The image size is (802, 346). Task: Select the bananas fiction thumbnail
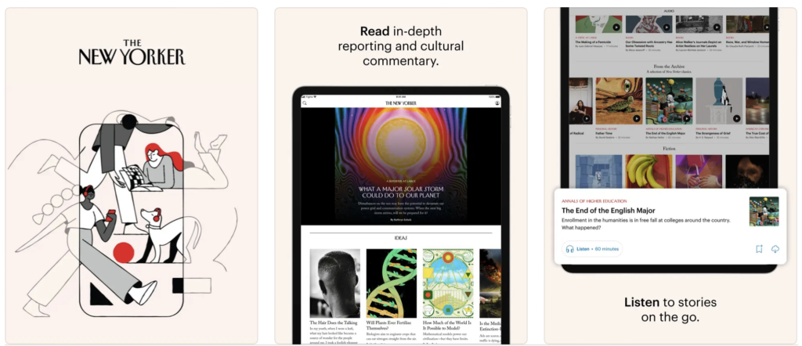click(648, 171)
